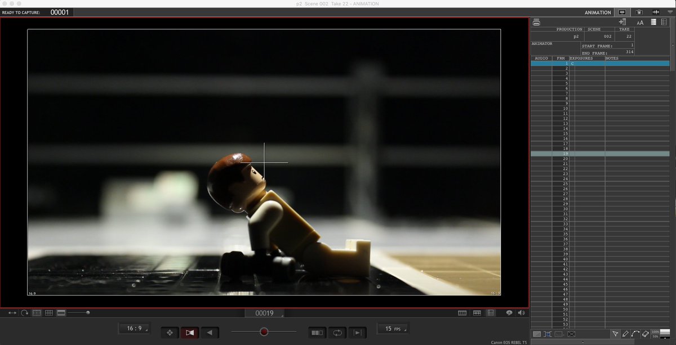Click the crossed-out box icon
The image size is (676, 345).
click(x=571, y=334)
